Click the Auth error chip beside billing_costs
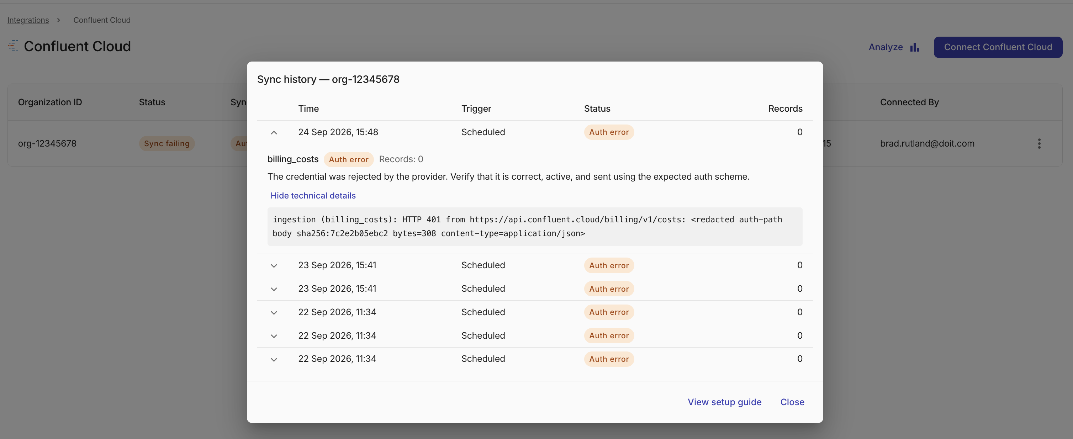The width and height of the screenshot is (1073, 439). (348, 159)
